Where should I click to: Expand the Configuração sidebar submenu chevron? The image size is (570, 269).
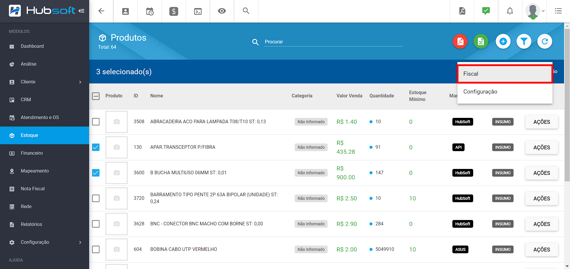(80, 242)
